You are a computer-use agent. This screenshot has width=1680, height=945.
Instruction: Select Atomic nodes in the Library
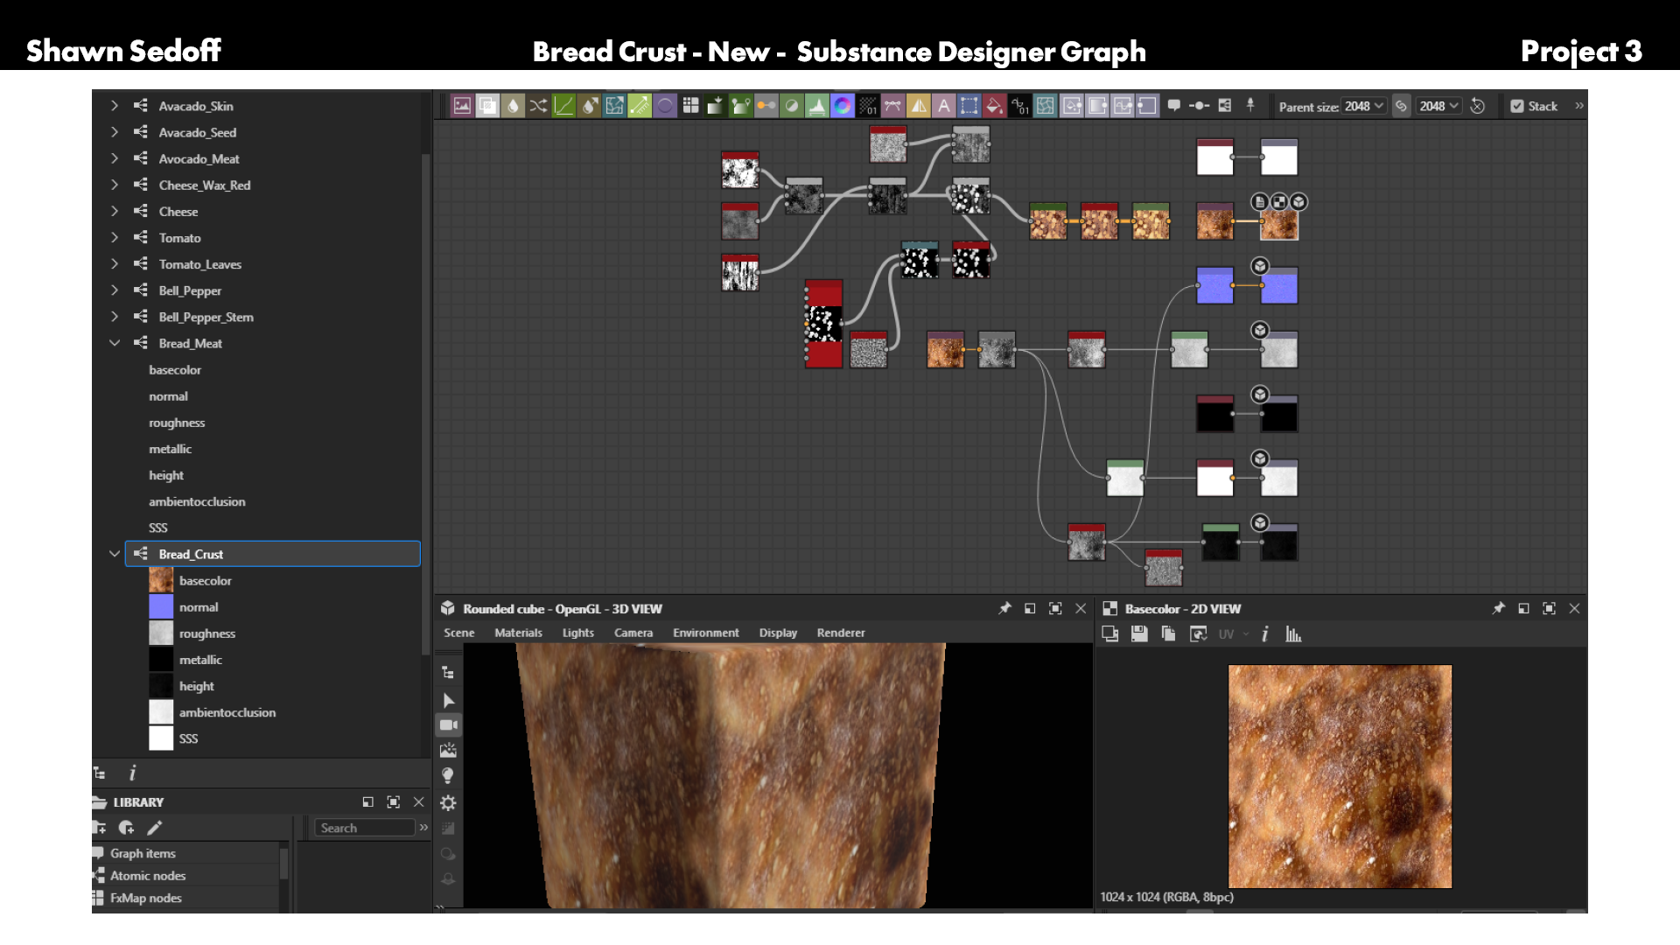pos(148,876)
